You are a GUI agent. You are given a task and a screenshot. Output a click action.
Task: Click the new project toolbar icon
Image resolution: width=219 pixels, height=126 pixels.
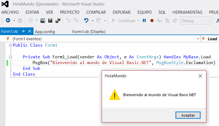coord(30,21)
